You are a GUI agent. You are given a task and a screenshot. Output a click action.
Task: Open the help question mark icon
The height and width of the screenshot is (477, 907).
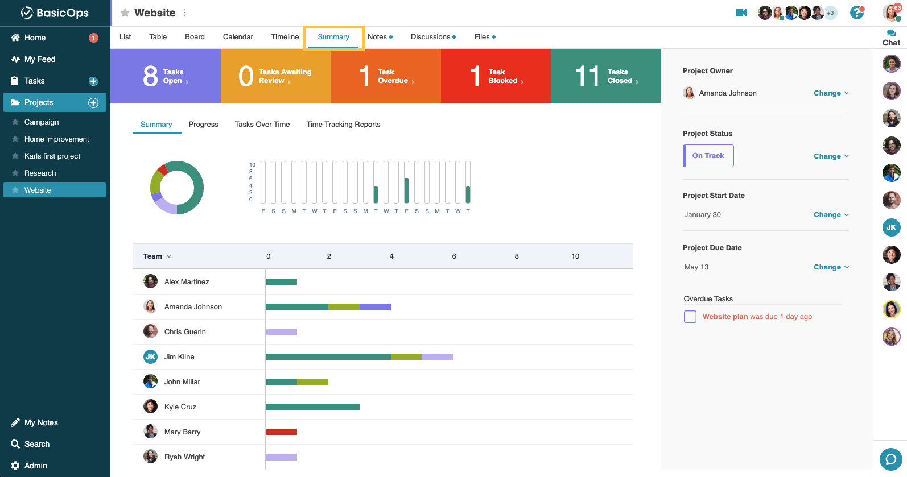856,13
